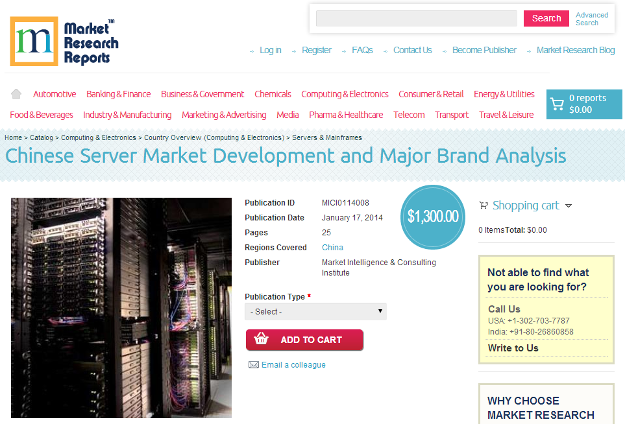Click the publisher name Market Intelligence & Consulting Institute
625x424 pixels.
tap(378, 268)
